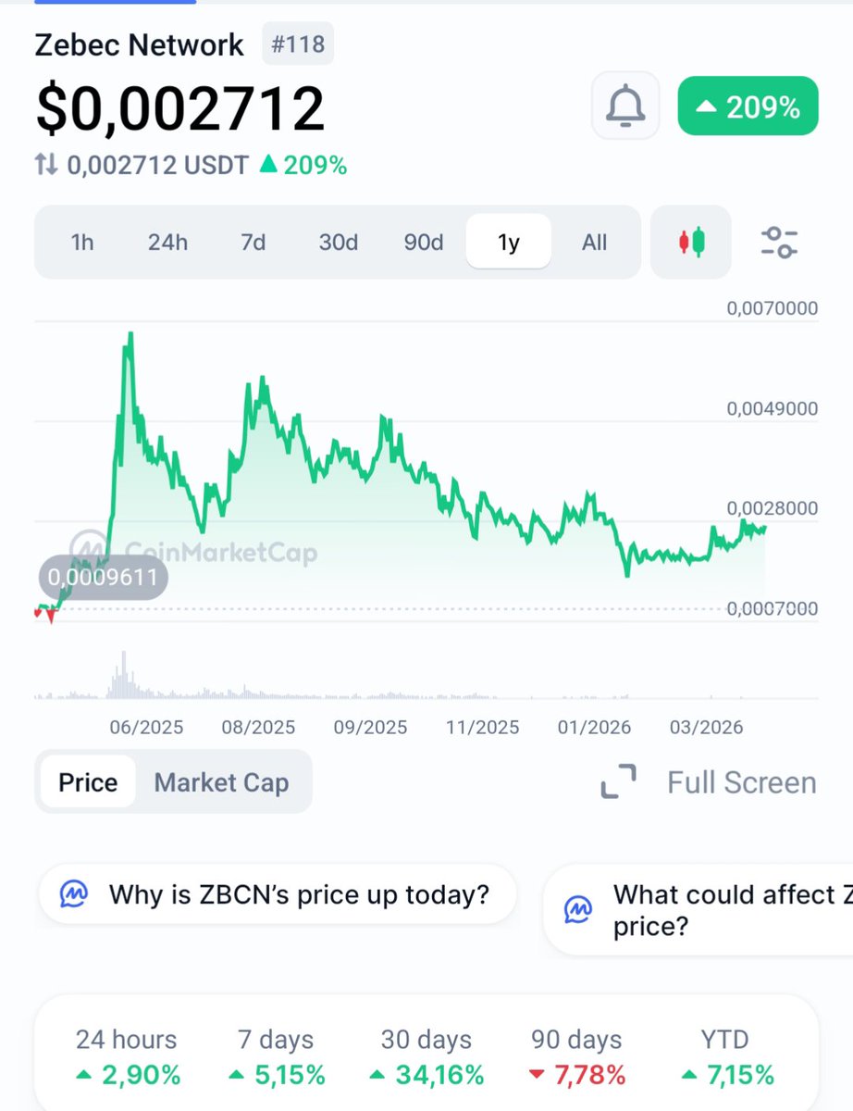This screenshot has width=853, height=1111.
Task: Show the 90d price chart
Action: (x=424, y=243)
